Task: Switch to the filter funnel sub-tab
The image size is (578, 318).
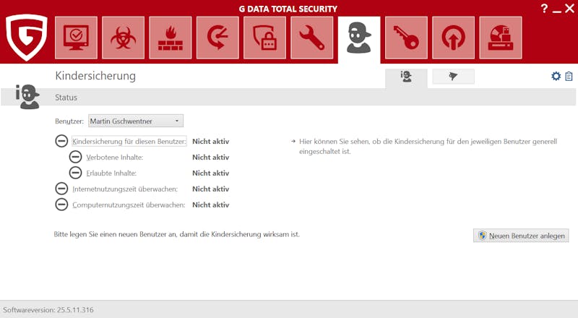Action: tap(454, 77)
